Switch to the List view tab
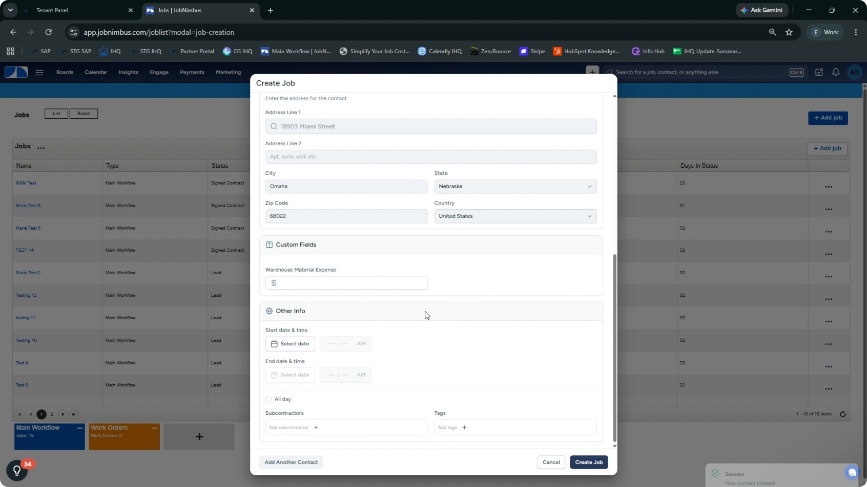 (56, 114)
